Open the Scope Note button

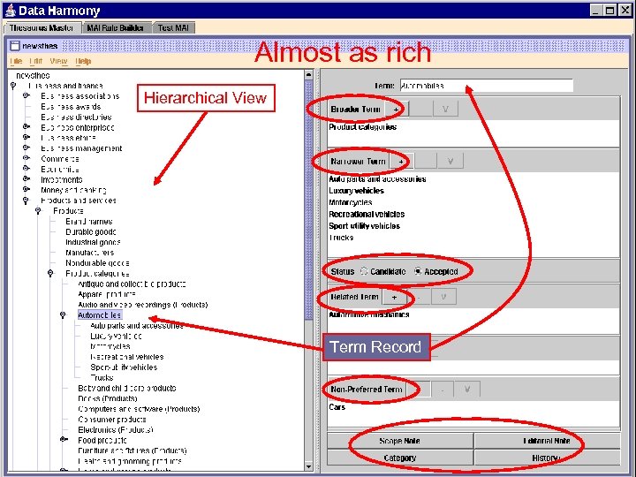pos(400,441)
